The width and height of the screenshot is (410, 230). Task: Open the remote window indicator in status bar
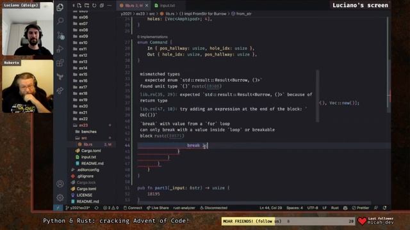point(58,208)
